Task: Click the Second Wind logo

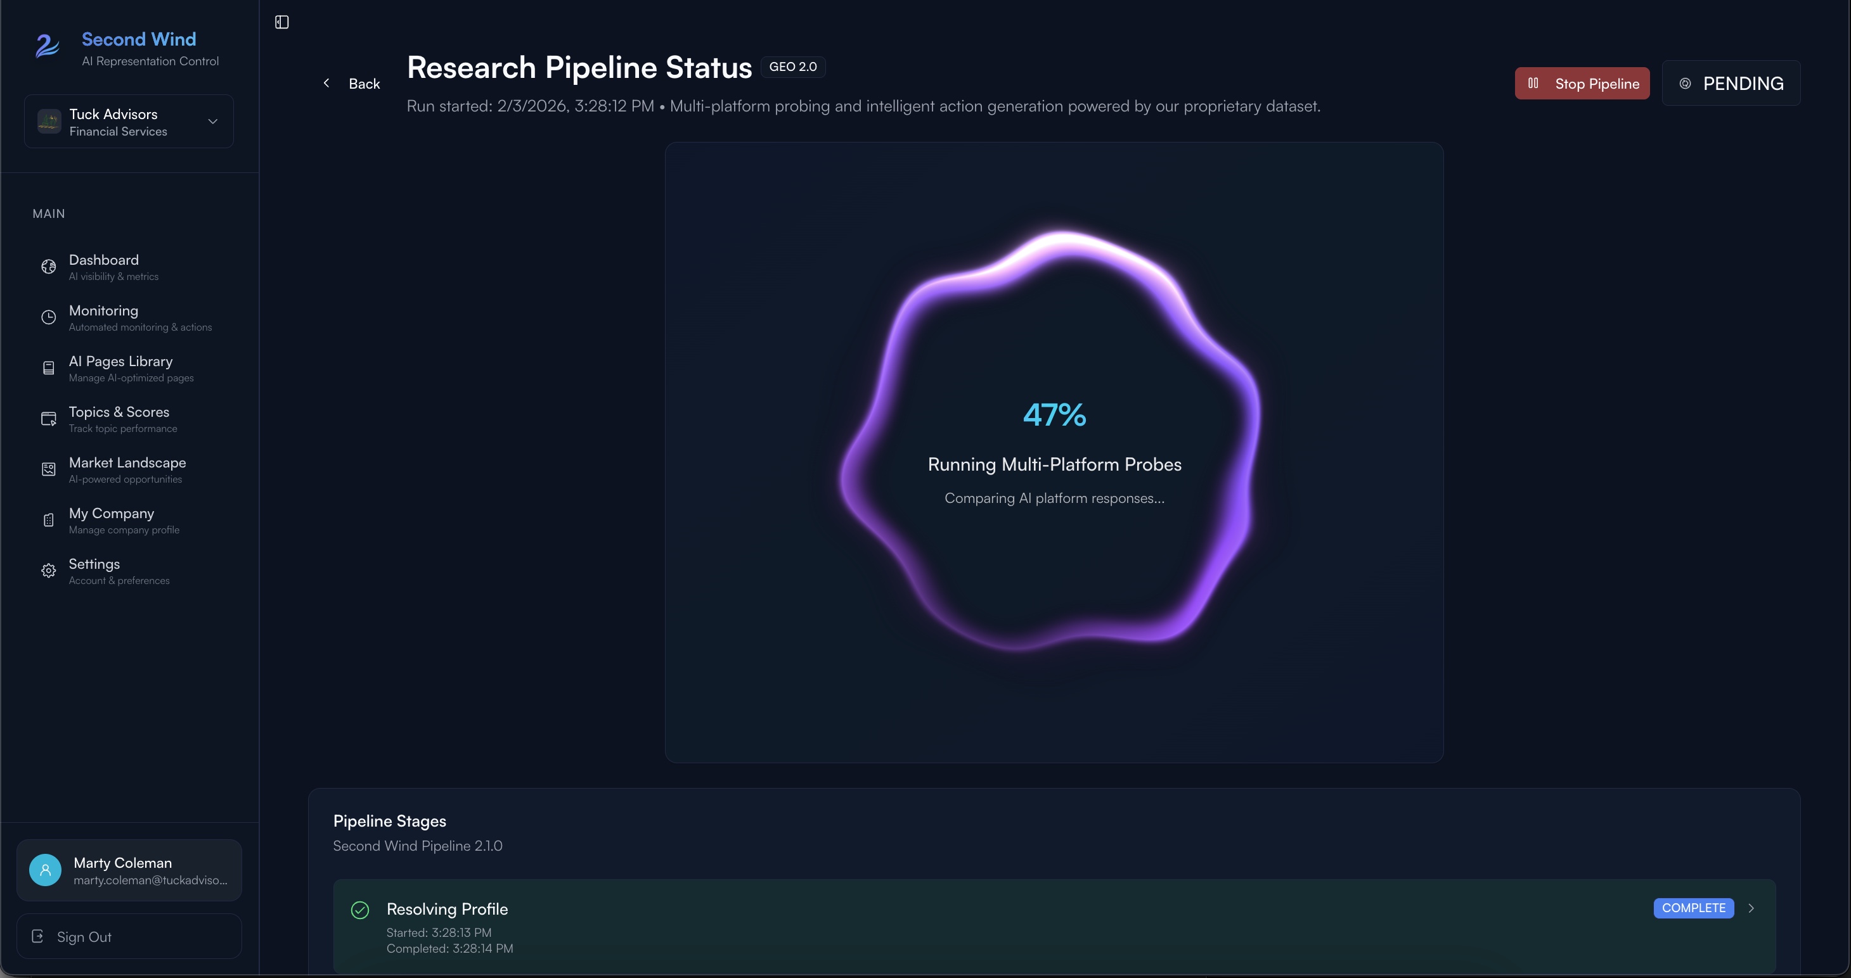Action: pyautogui.click(x=46, y=48)
